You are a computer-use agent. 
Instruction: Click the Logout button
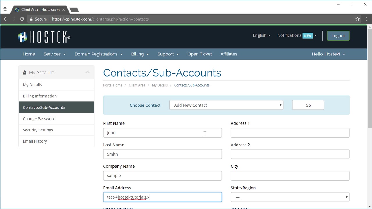[338, 36]
